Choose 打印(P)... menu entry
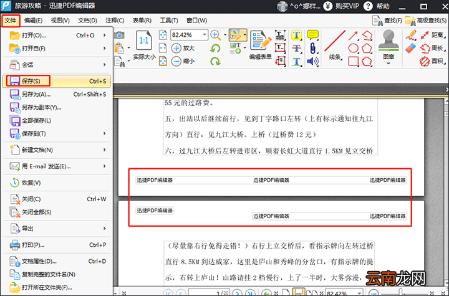 point(57,245)
